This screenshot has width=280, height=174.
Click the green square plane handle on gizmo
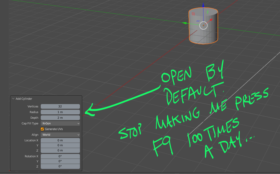208,12
